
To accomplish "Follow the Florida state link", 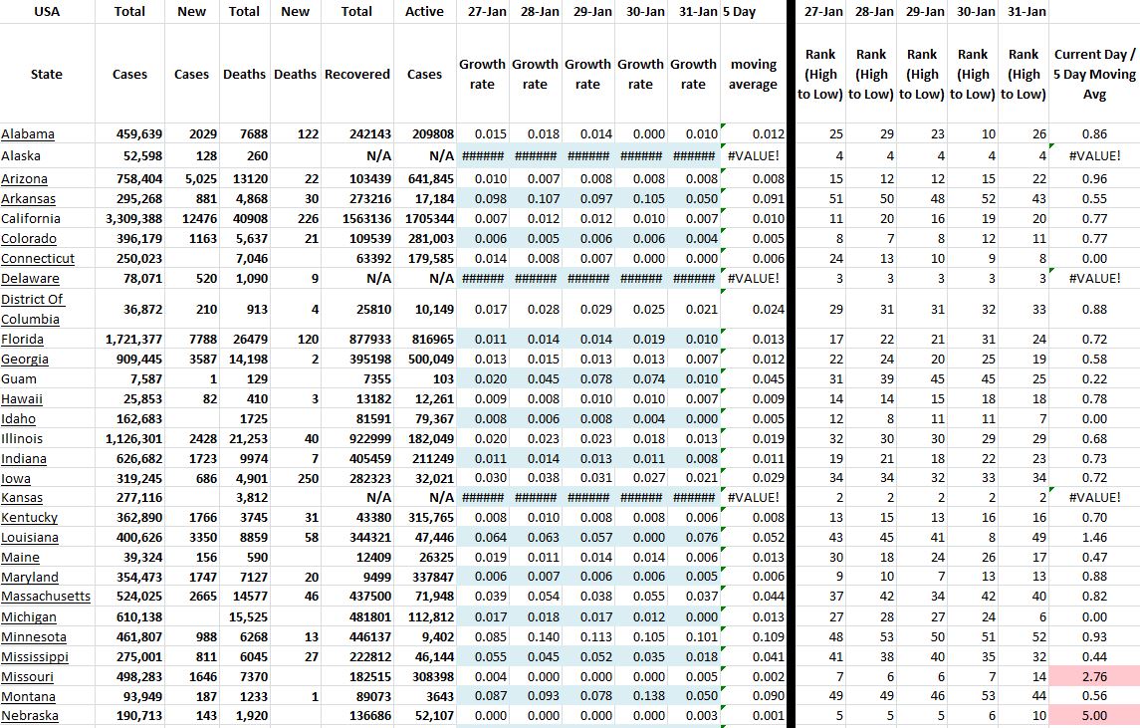I will 24,340.
